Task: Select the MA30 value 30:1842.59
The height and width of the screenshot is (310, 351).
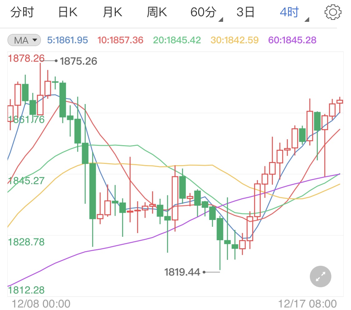Action: coord(234,40)
